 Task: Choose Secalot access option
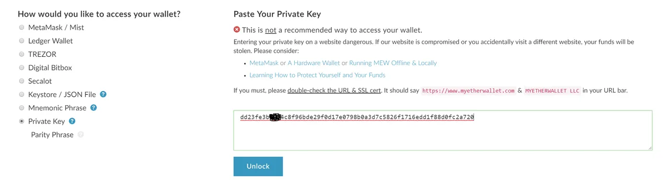21,81
